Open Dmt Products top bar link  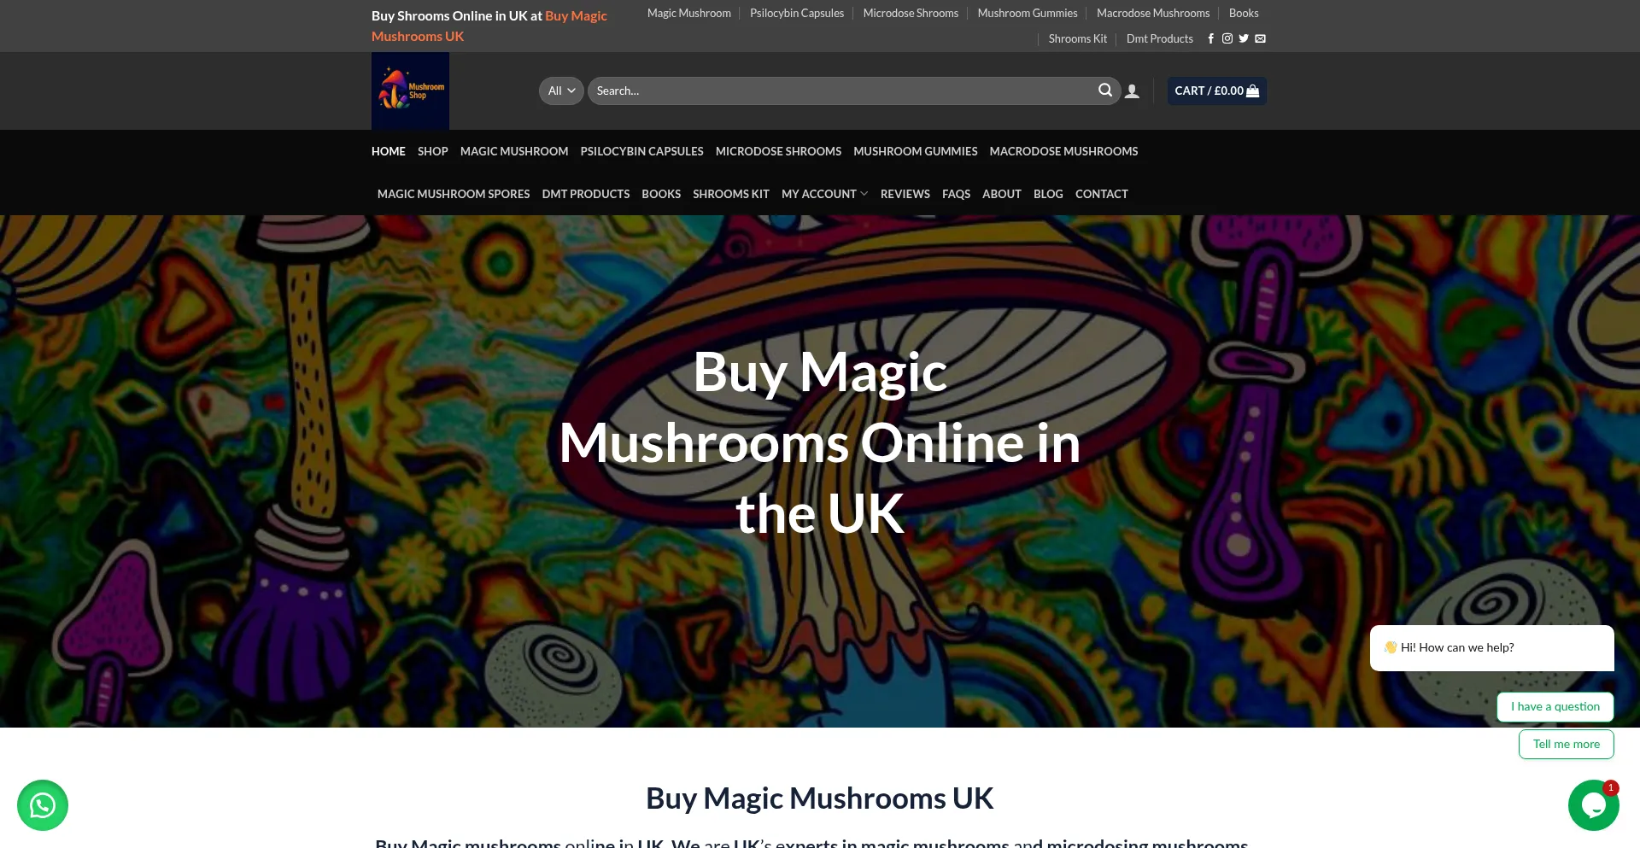tap(1160, 38)
